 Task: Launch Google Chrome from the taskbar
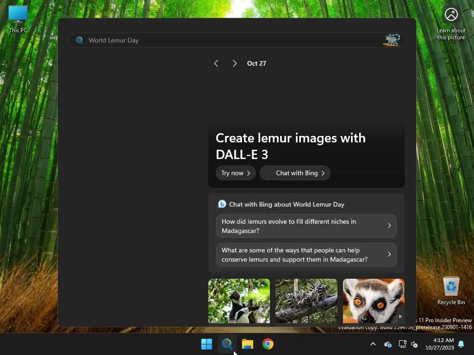268,344
